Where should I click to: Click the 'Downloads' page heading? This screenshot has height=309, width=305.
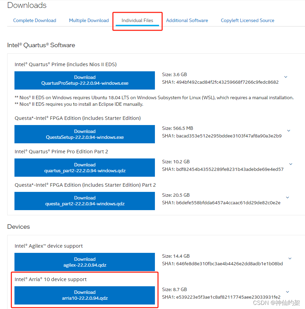27,5
